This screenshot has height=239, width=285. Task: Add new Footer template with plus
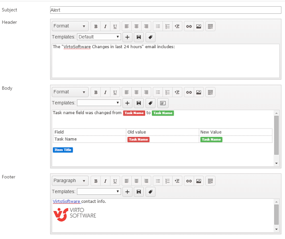point(127,192)
